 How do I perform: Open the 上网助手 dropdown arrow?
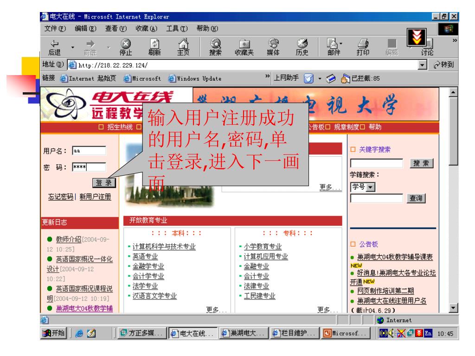(320, 79)
